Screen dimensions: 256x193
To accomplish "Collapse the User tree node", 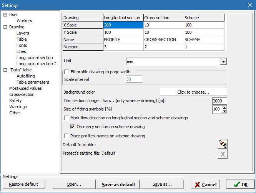I will click(x=5, y=15).
